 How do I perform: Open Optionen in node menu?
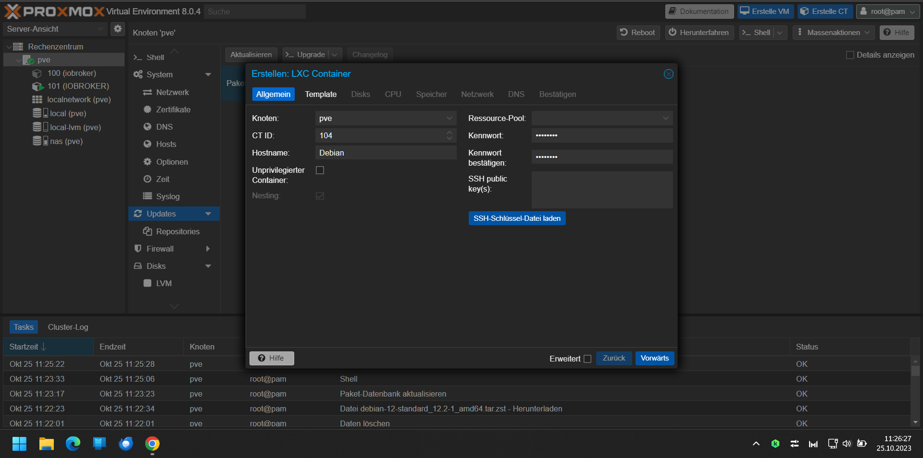(172, 162)
